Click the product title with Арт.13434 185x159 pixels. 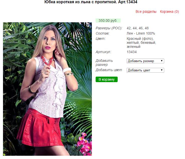[x=91, y=2]
